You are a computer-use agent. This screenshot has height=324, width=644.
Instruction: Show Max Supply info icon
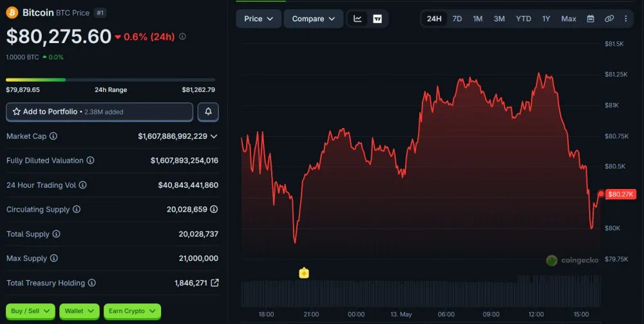click(x=54, y=258)
